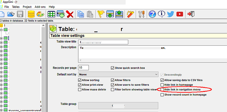Screen dimensions: 227x112
Task: Toggle Show quick search box checkbox
Action: pos(112,68)
